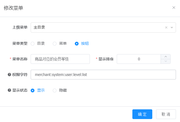The height and width of the screenshot is (122, 180).
Task: Click the 菜单名称 input field
Action: coord(60,59)
